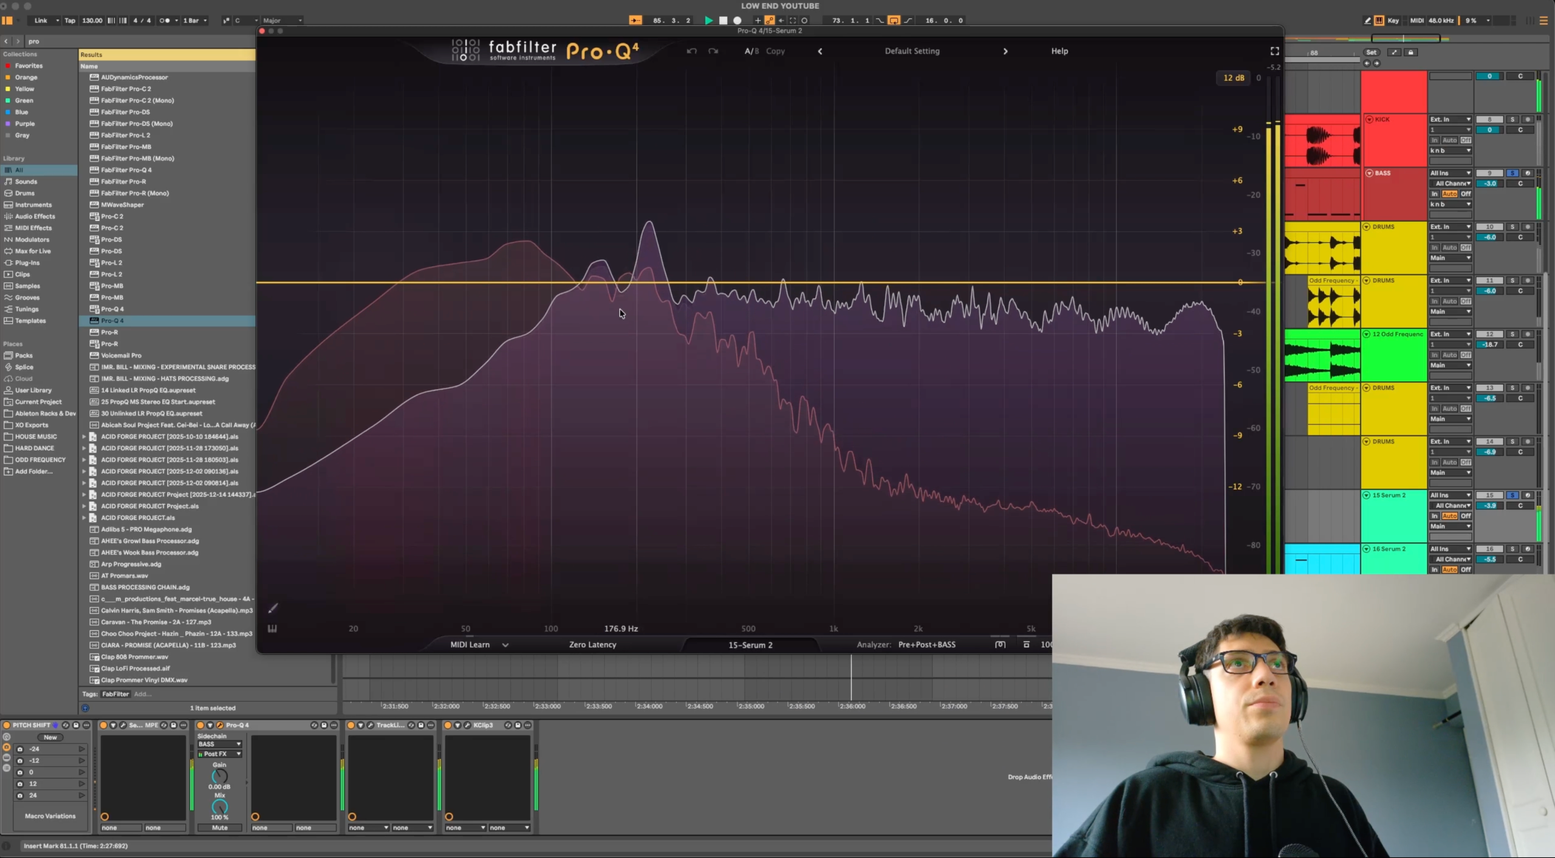Screen dimensions: 1555x858
Task: Adjust the sidechain Gain knob
Action: (x=219, y=776)
